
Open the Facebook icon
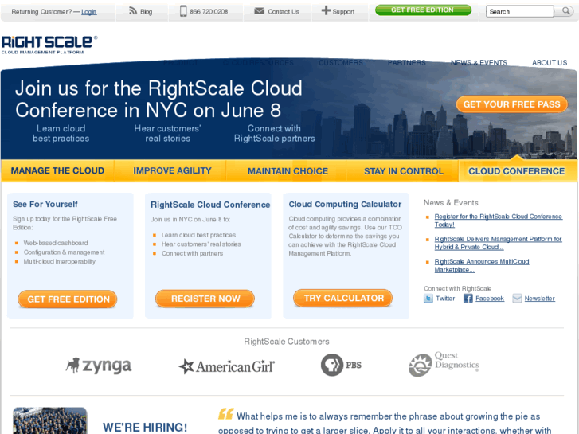pyautogui.click(x=468, y=299)
